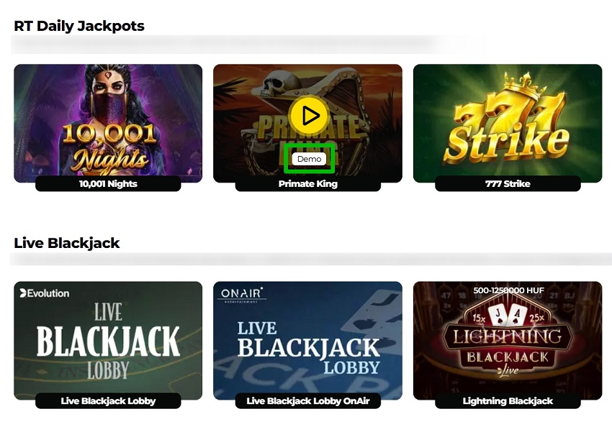Click the Evolution logo on blackjack card

pyautogui.click(x=45, y=293)
